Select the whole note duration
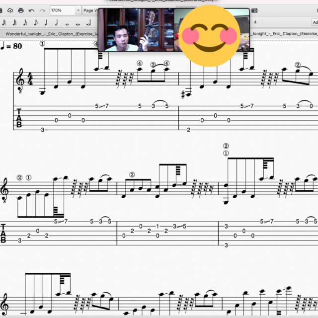Viewport: 318px width, 318px height. 67,24
